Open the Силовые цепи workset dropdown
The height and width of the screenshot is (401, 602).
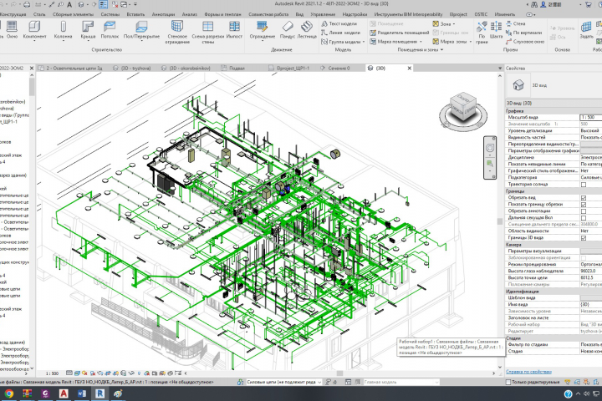click(x=318, y=382)
